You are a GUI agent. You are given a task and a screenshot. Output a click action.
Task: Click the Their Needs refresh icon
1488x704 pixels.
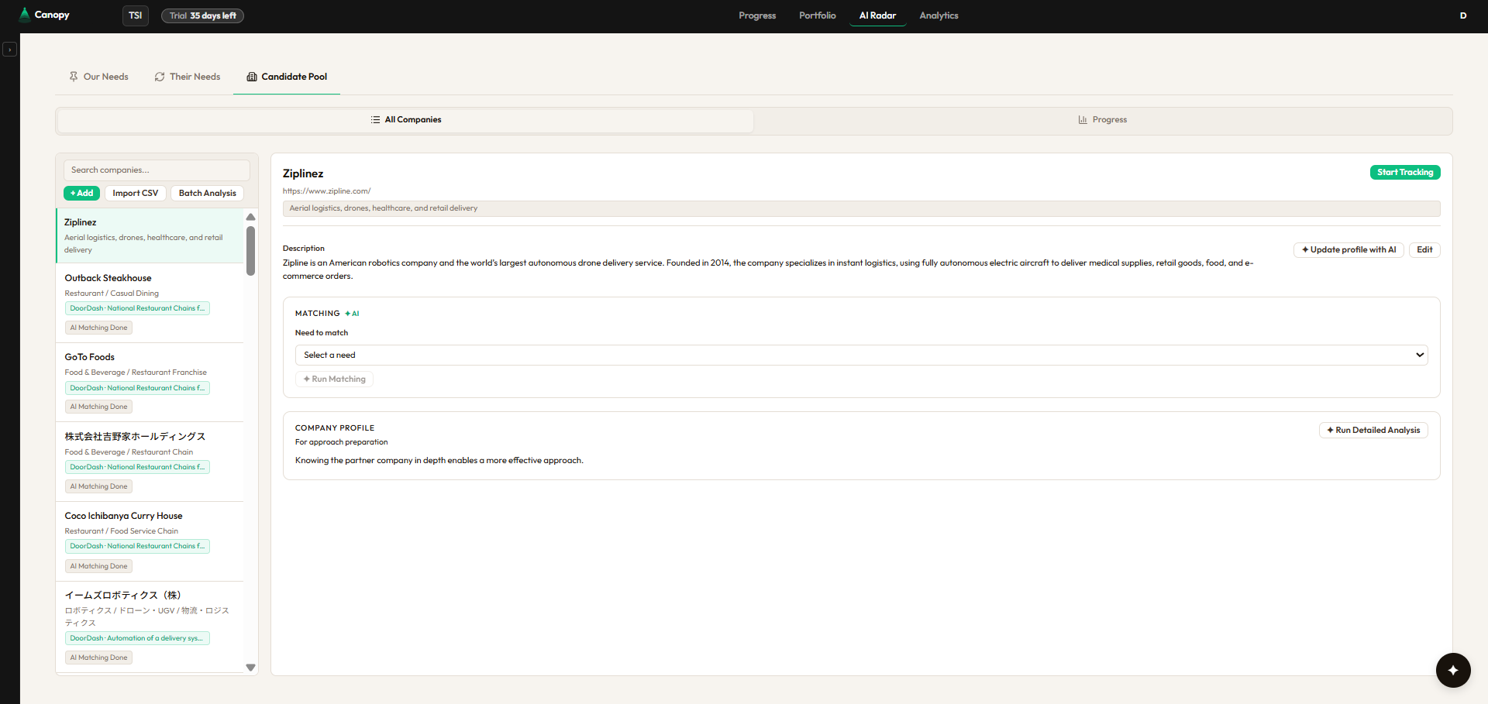click(160, 77)
